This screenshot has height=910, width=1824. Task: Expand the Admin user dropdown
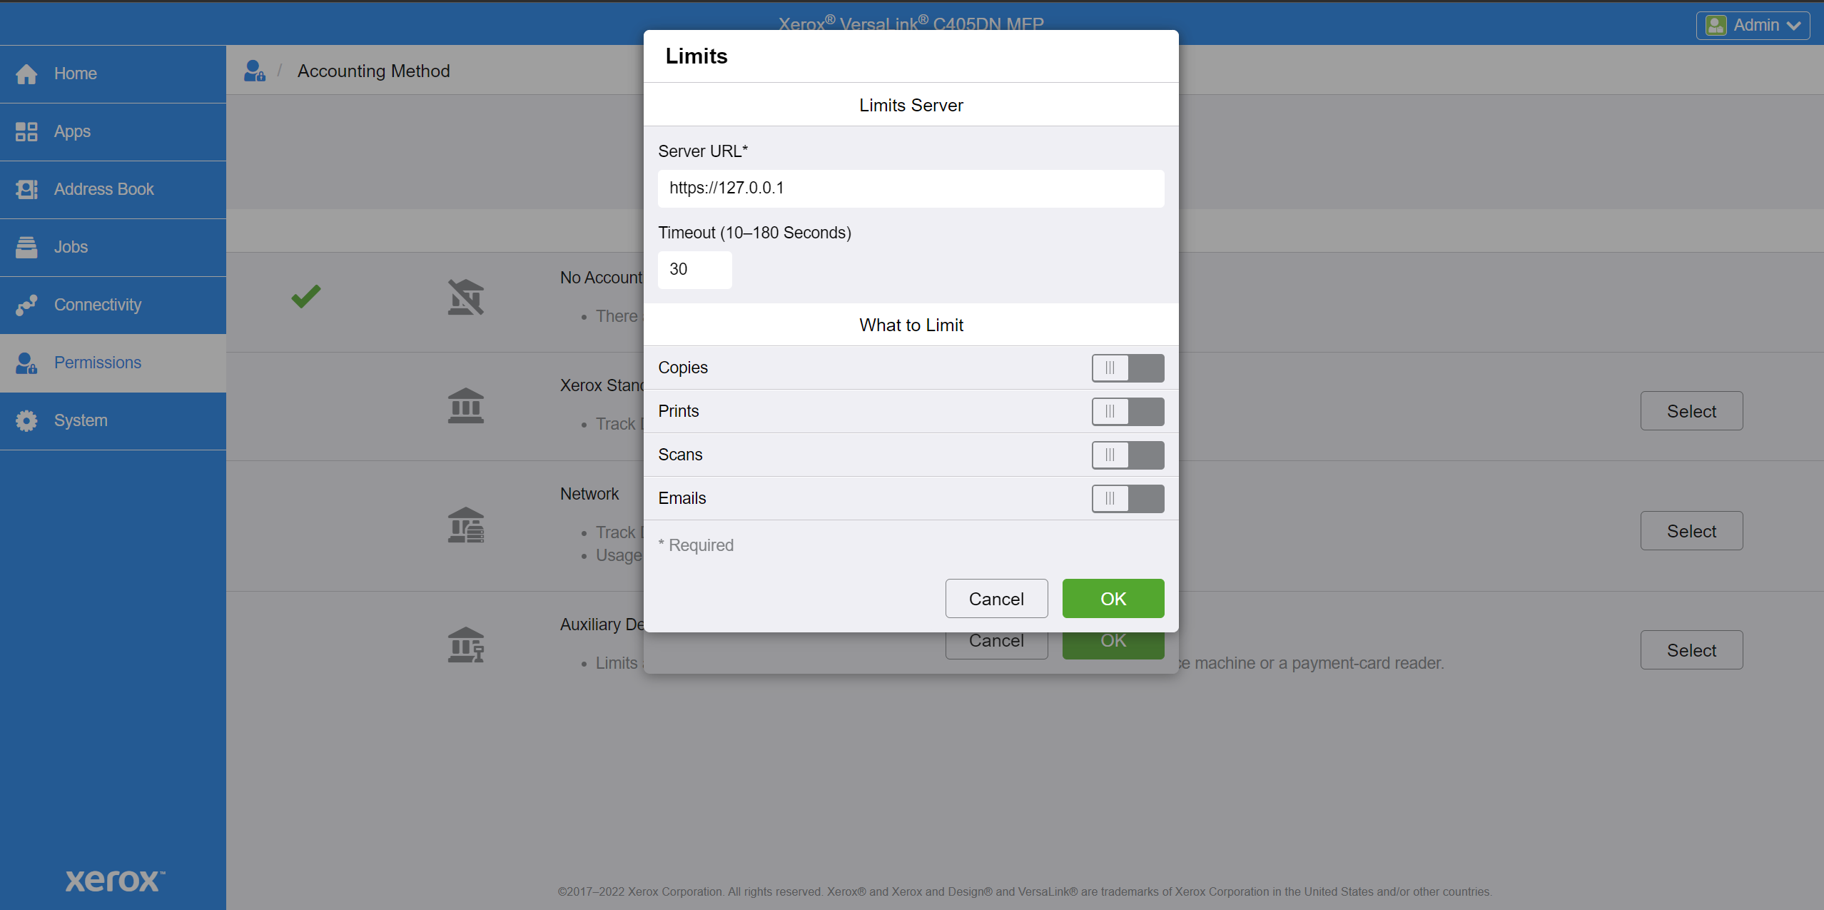(1753, 26)
